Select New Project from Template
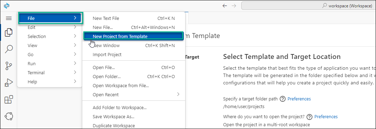376x129 pixels. (134, 36)
